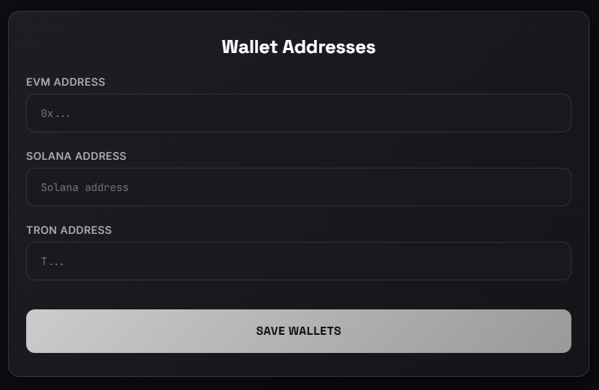Place cursor in the field below EVM ADDRESS
Screen dimensions: 599x390
click(x=298, y=113)
